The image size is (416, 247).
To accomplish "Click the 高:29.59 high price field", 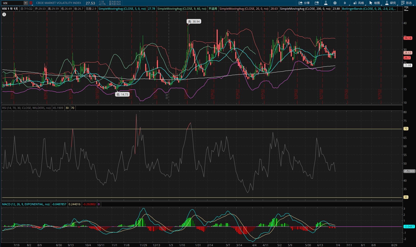I will coord(53,9).
